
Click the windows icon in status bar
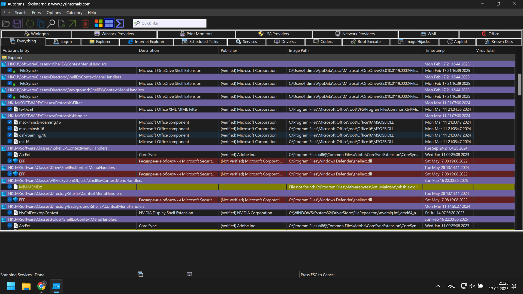(x=140, y=274)
